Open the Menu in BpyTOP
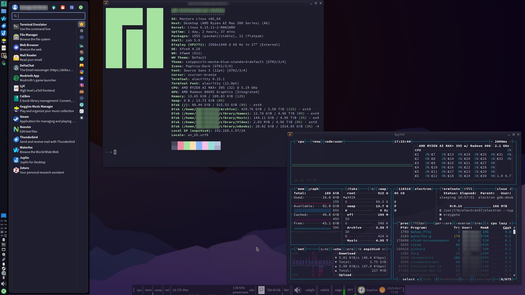 316,141
